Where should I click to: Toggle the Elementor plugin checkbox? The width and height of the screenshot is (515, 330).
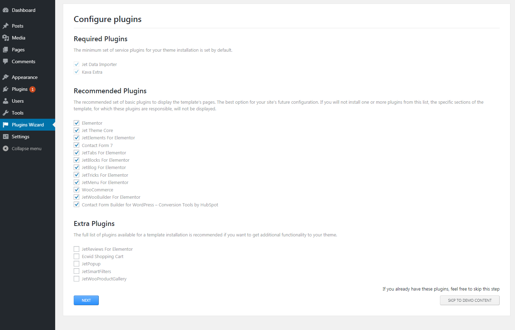(76, 123)
